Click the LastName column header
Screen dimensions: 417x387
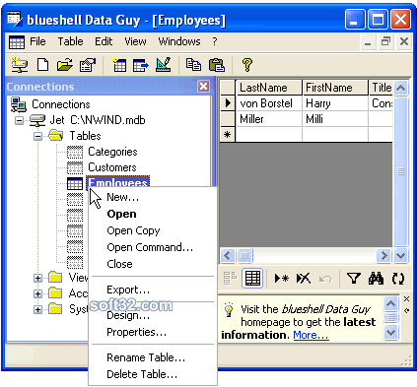[x=269, y=88]
